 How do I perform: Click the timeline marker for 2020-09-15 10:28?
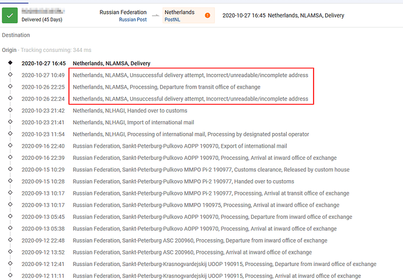click(x=11, y=181)
